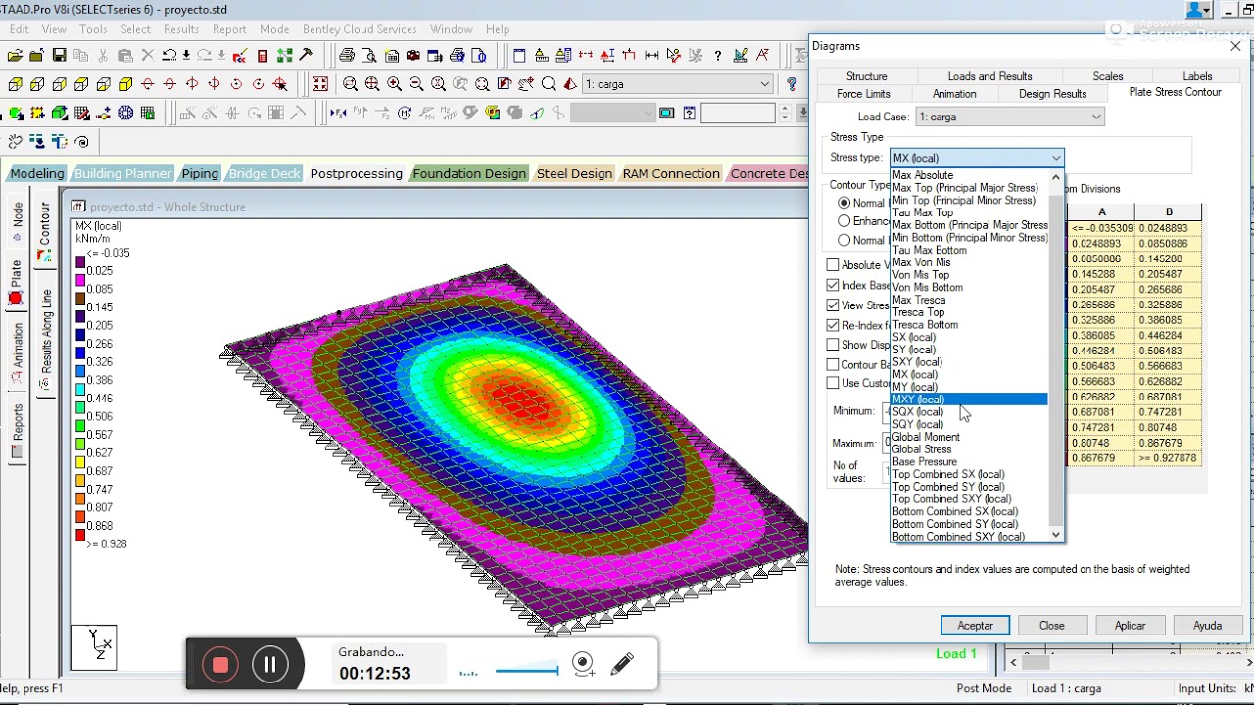Pause the screen recording

[270, 666]
